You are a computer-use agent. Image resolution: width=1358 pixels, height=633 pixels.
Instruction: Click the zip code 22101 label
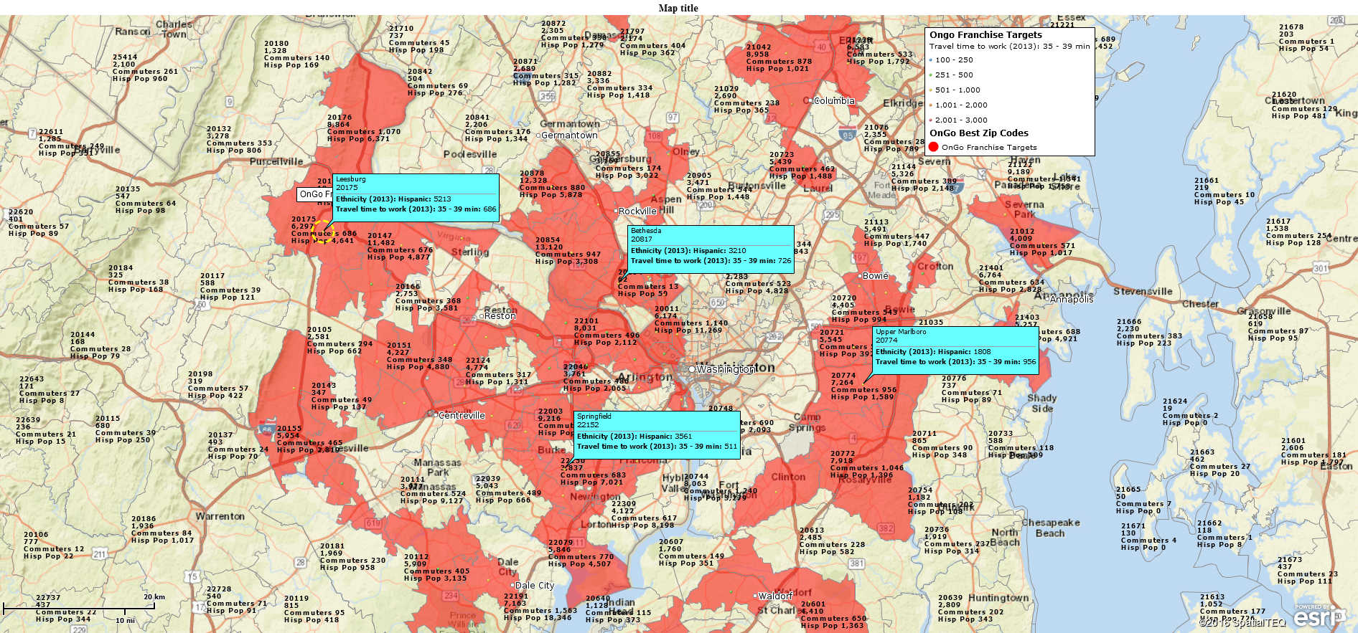click(586, 321)
